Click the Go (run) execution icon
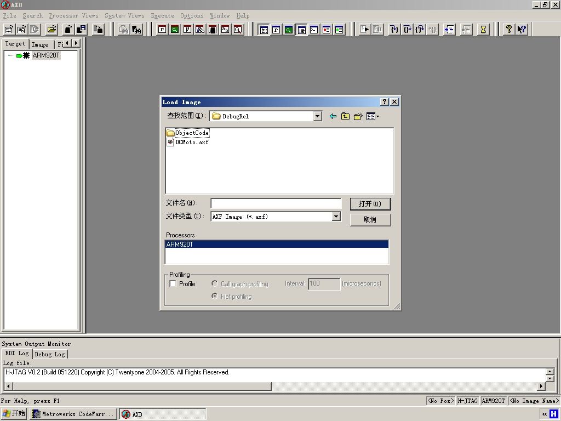This screenshot has height=421, width=561. tap(364, 30)
